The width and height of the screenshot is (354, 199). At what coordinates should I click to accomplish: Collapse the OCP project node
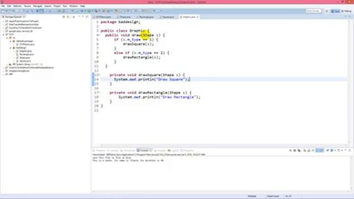4,34
